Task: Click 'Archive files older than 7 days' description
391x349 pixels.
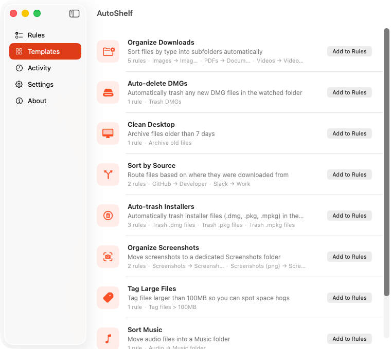Action: pos(171,134)
